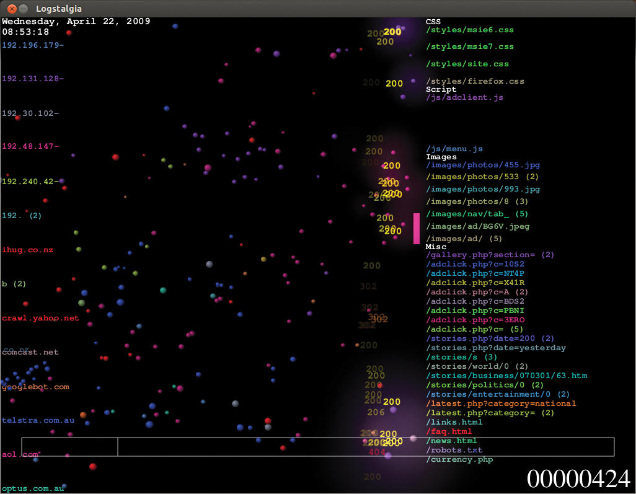Viewport: 636px width, 494px height.
Task: Select the googlebot.com host label
Action: 35,387
